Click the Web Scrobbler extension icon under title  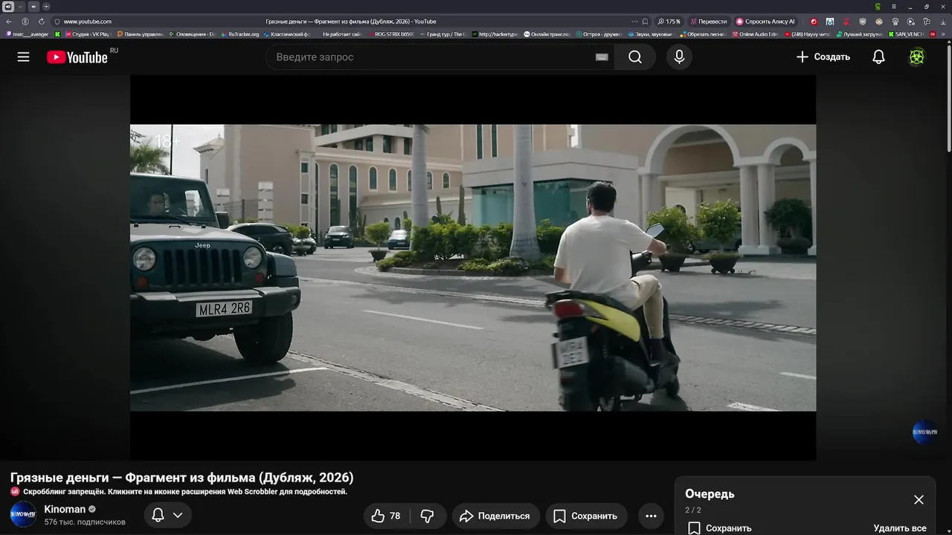click(15, 492)
